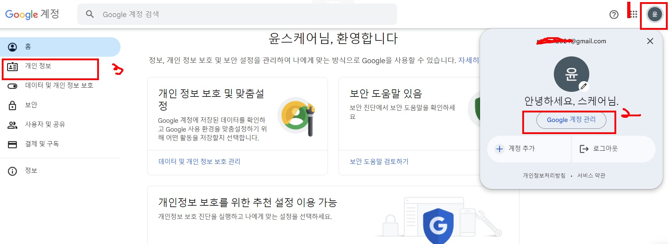This screenshot has width=668, height=244.
Task: Click the 사용자 및 공유 people icon
Action: click(x=12, y=125)
